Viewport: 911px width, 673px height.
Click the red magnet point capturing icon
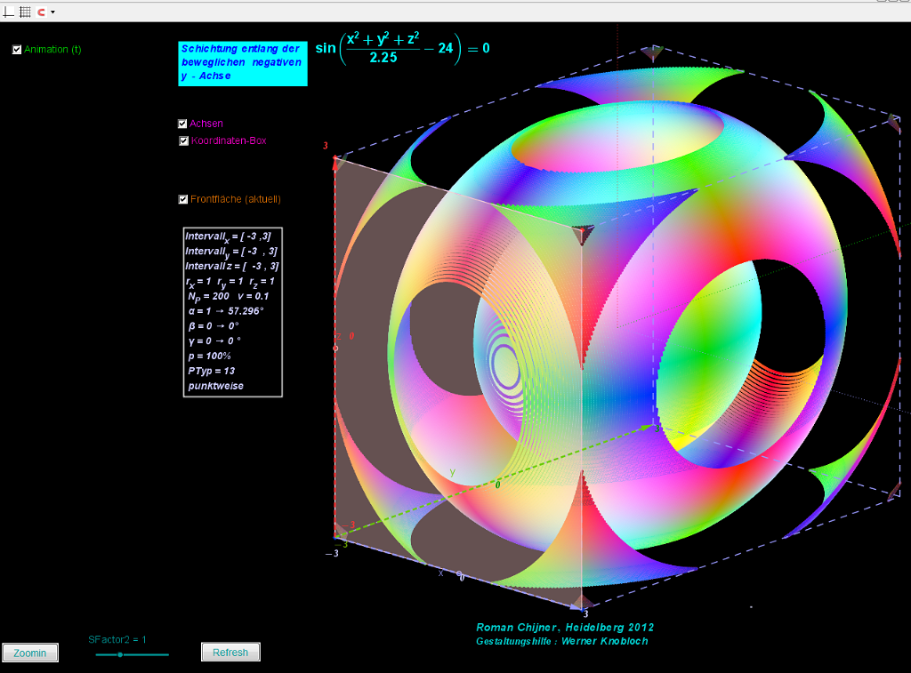(41, 12)
